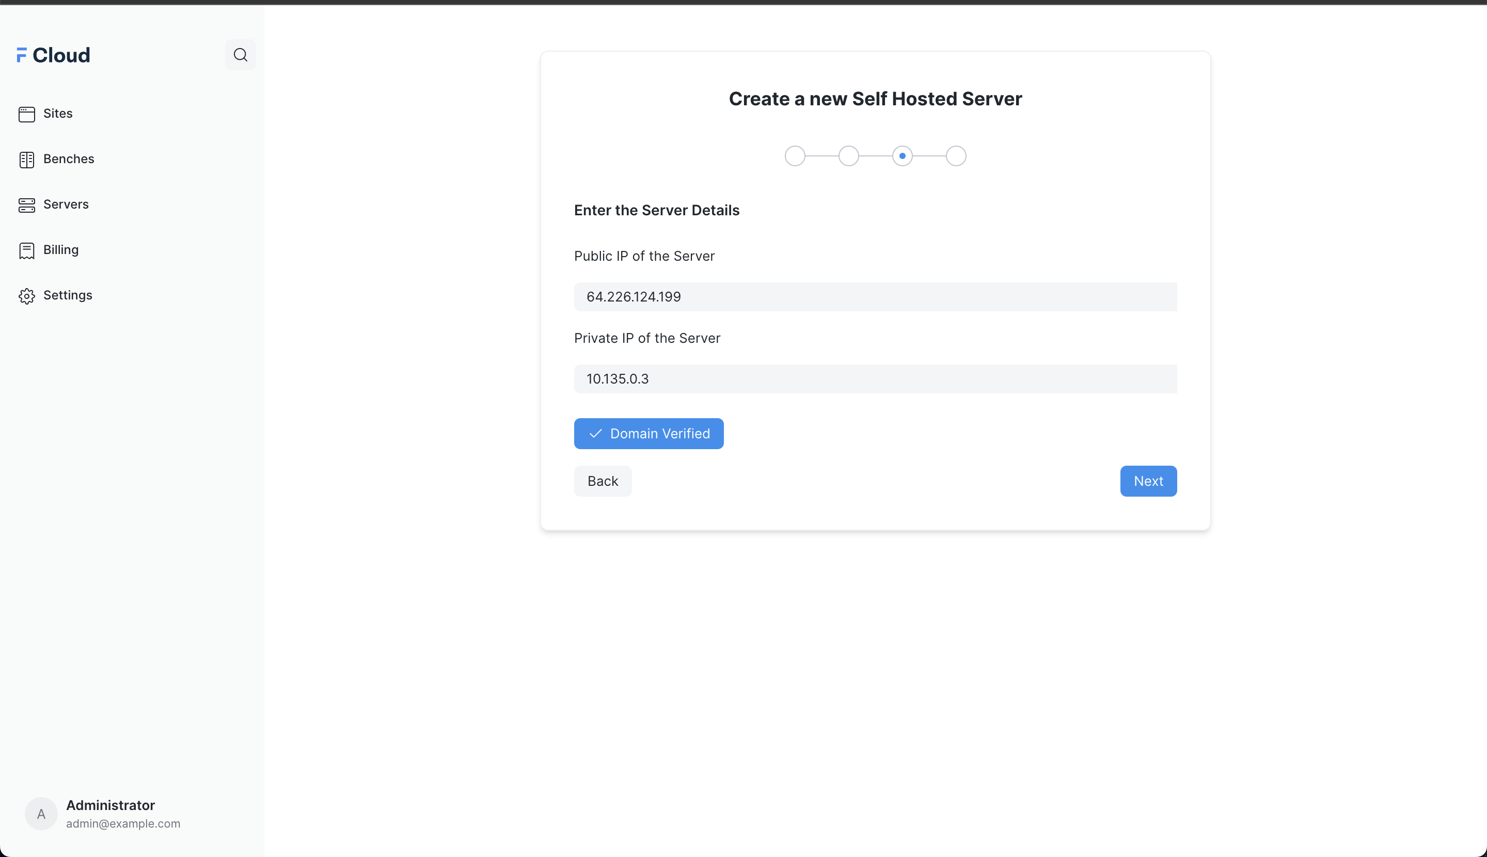
Task: Select the second wizard step circle
Action: [848, 156]
